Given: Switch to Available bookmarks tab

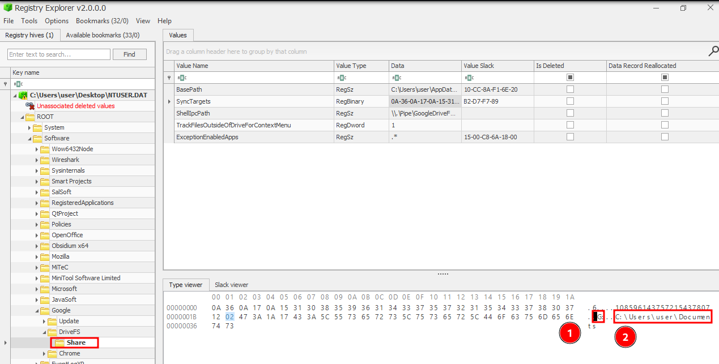Looking at the screenshot, I should click(103, 35).
